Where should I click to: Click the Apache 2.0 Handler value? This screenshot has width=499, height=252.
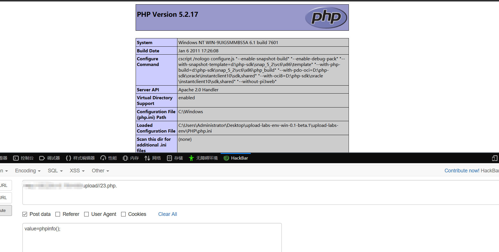pos(198,90)
